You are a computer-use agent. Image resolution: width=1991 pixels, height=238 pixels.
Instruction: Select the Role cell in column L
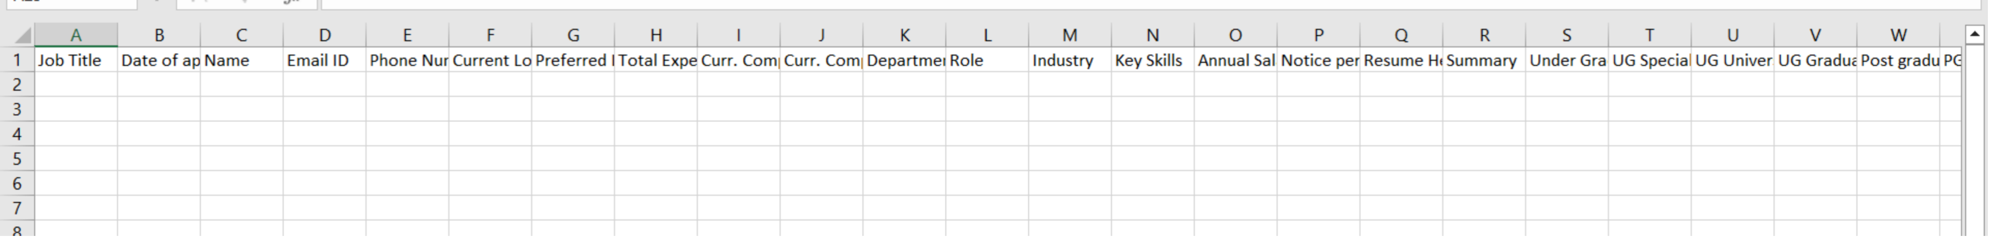[987, 60]
